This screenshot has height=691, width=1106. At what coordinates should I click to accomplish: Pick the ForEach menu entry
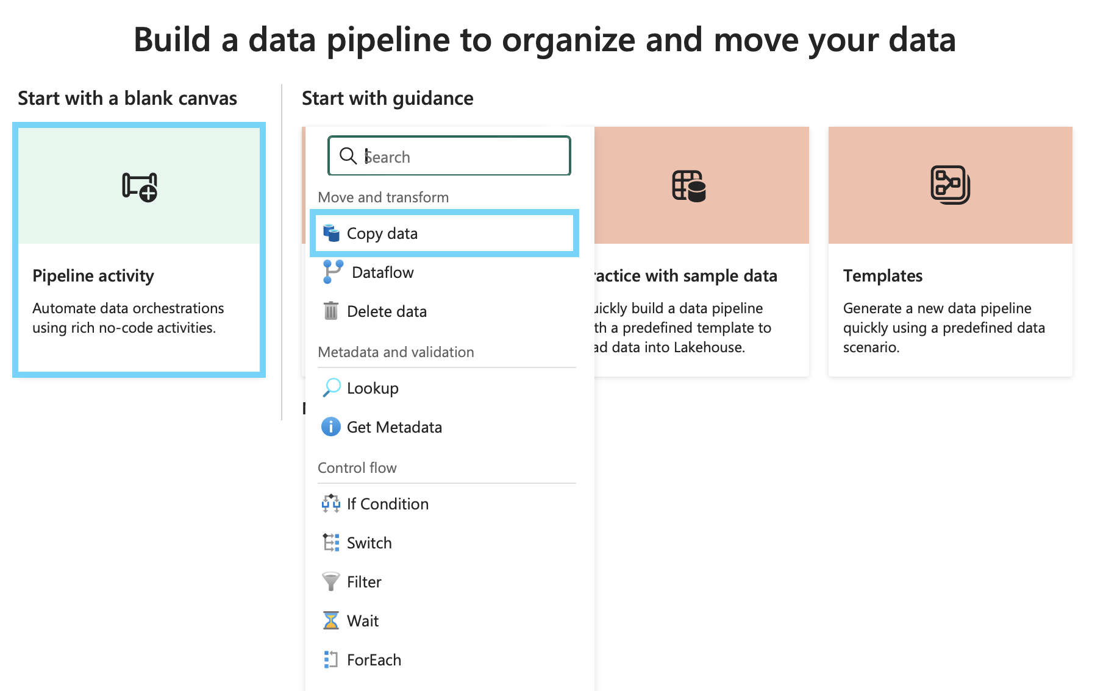374,660
